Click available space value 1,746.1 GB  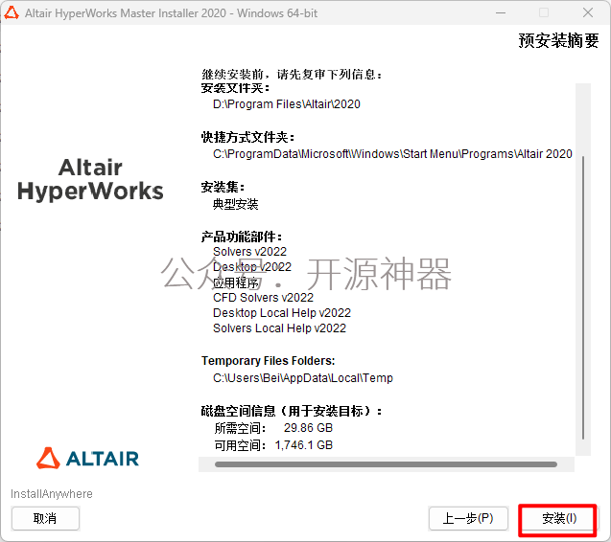tap(304, 445)
